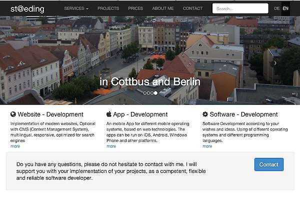Advance carousel with the right chevron arrow

coord(275,63)
